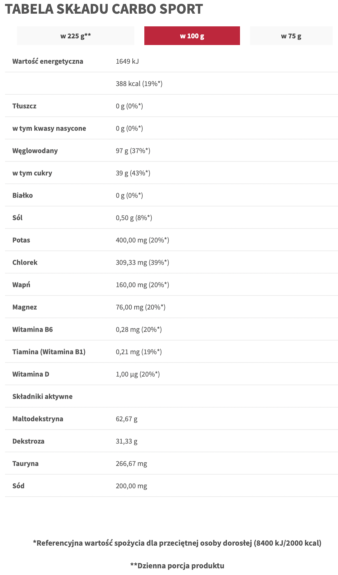Image resolution: width=338 pixels, height=575 pixels.
Task: Click the "Sól" row label
Action: (17, 218)
